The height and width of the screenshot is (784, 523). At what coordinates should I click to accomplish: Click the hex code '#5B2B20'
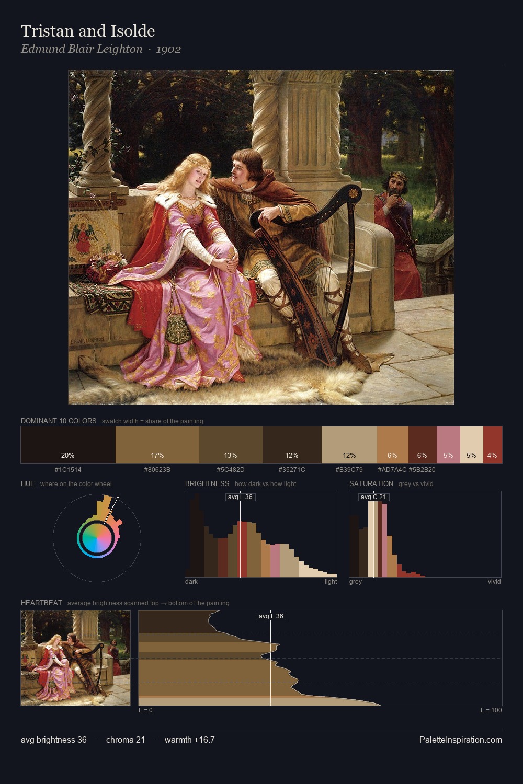[x=422, y=470]
